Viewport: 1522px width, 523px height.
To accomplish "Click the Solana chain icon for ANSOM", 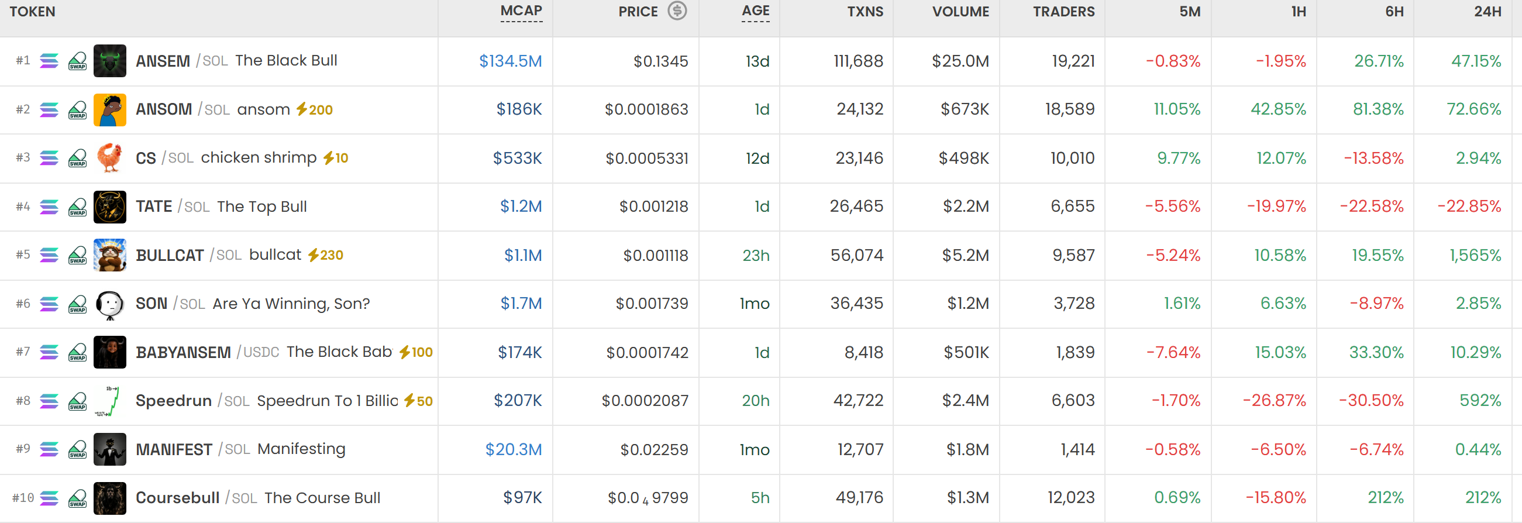I will coord(49,109).
